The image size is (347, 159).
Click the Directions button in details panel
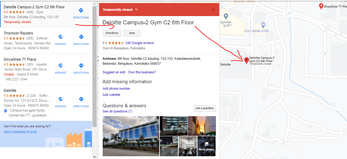112,33
